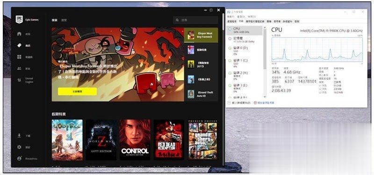The image size is (374, 175).
Task: Open the Library grid icon in sidebar
Action: pos(19,56)
